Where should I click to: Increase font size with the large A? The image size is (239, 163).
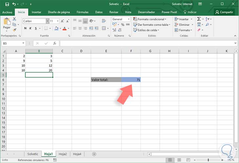click(62, 21)
